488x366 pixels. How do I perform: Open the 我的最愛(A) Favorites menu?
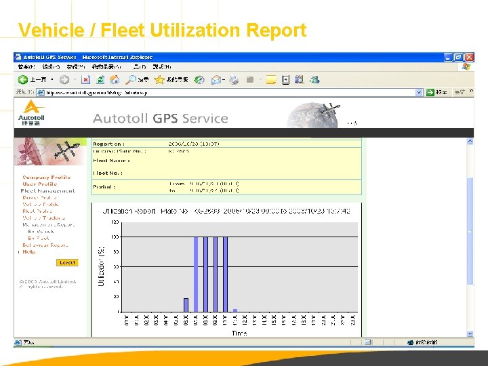click(106, 66)
